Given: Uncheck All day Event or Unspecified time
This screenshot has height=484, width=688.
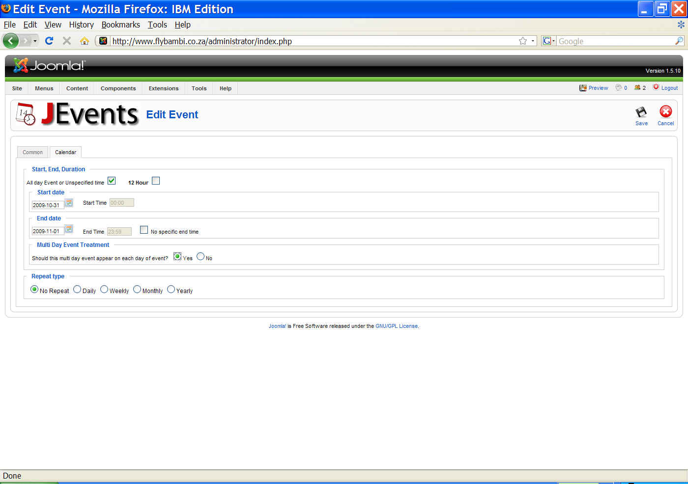Looking at the screenshot, I should point(112,181).
